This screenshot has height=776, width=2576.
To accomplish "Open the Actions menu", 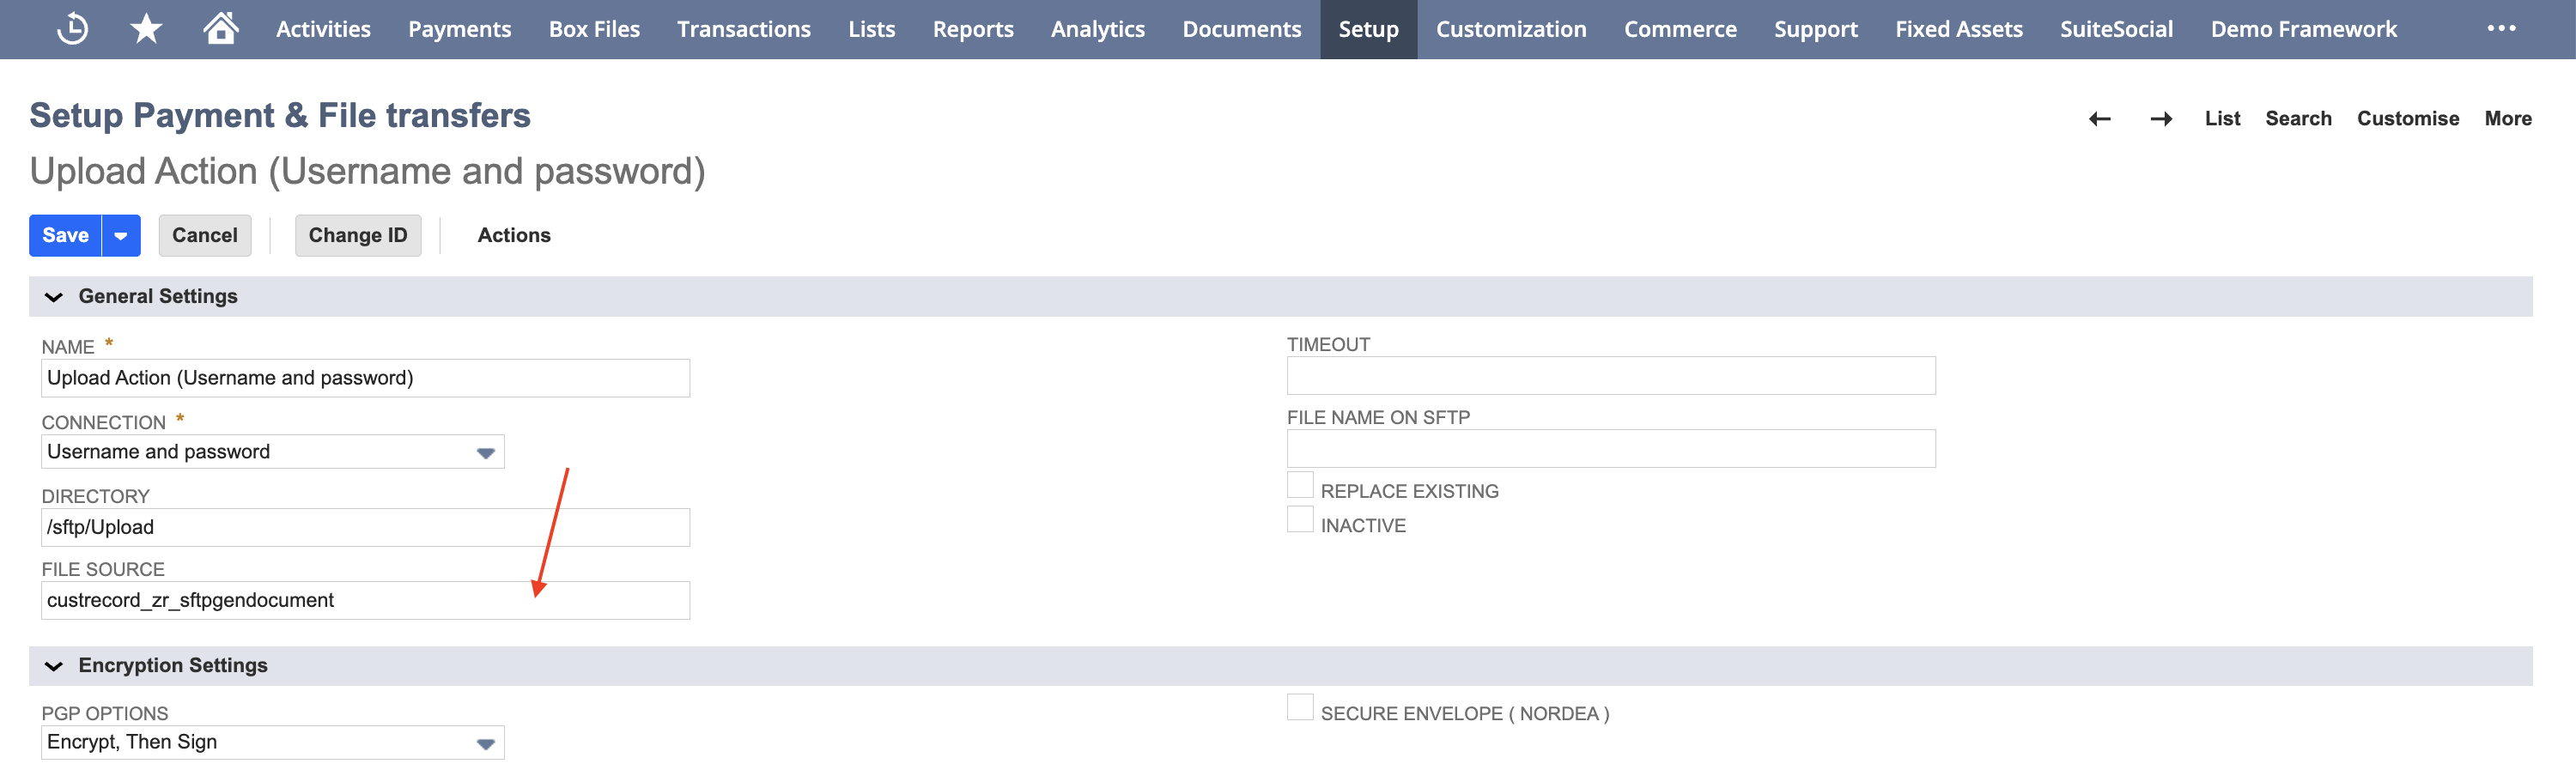I will (x=514, y=236).
